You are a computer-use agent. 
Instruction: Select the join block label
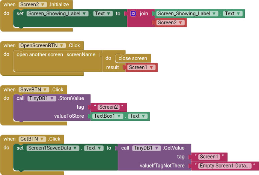tap(144, 13)
